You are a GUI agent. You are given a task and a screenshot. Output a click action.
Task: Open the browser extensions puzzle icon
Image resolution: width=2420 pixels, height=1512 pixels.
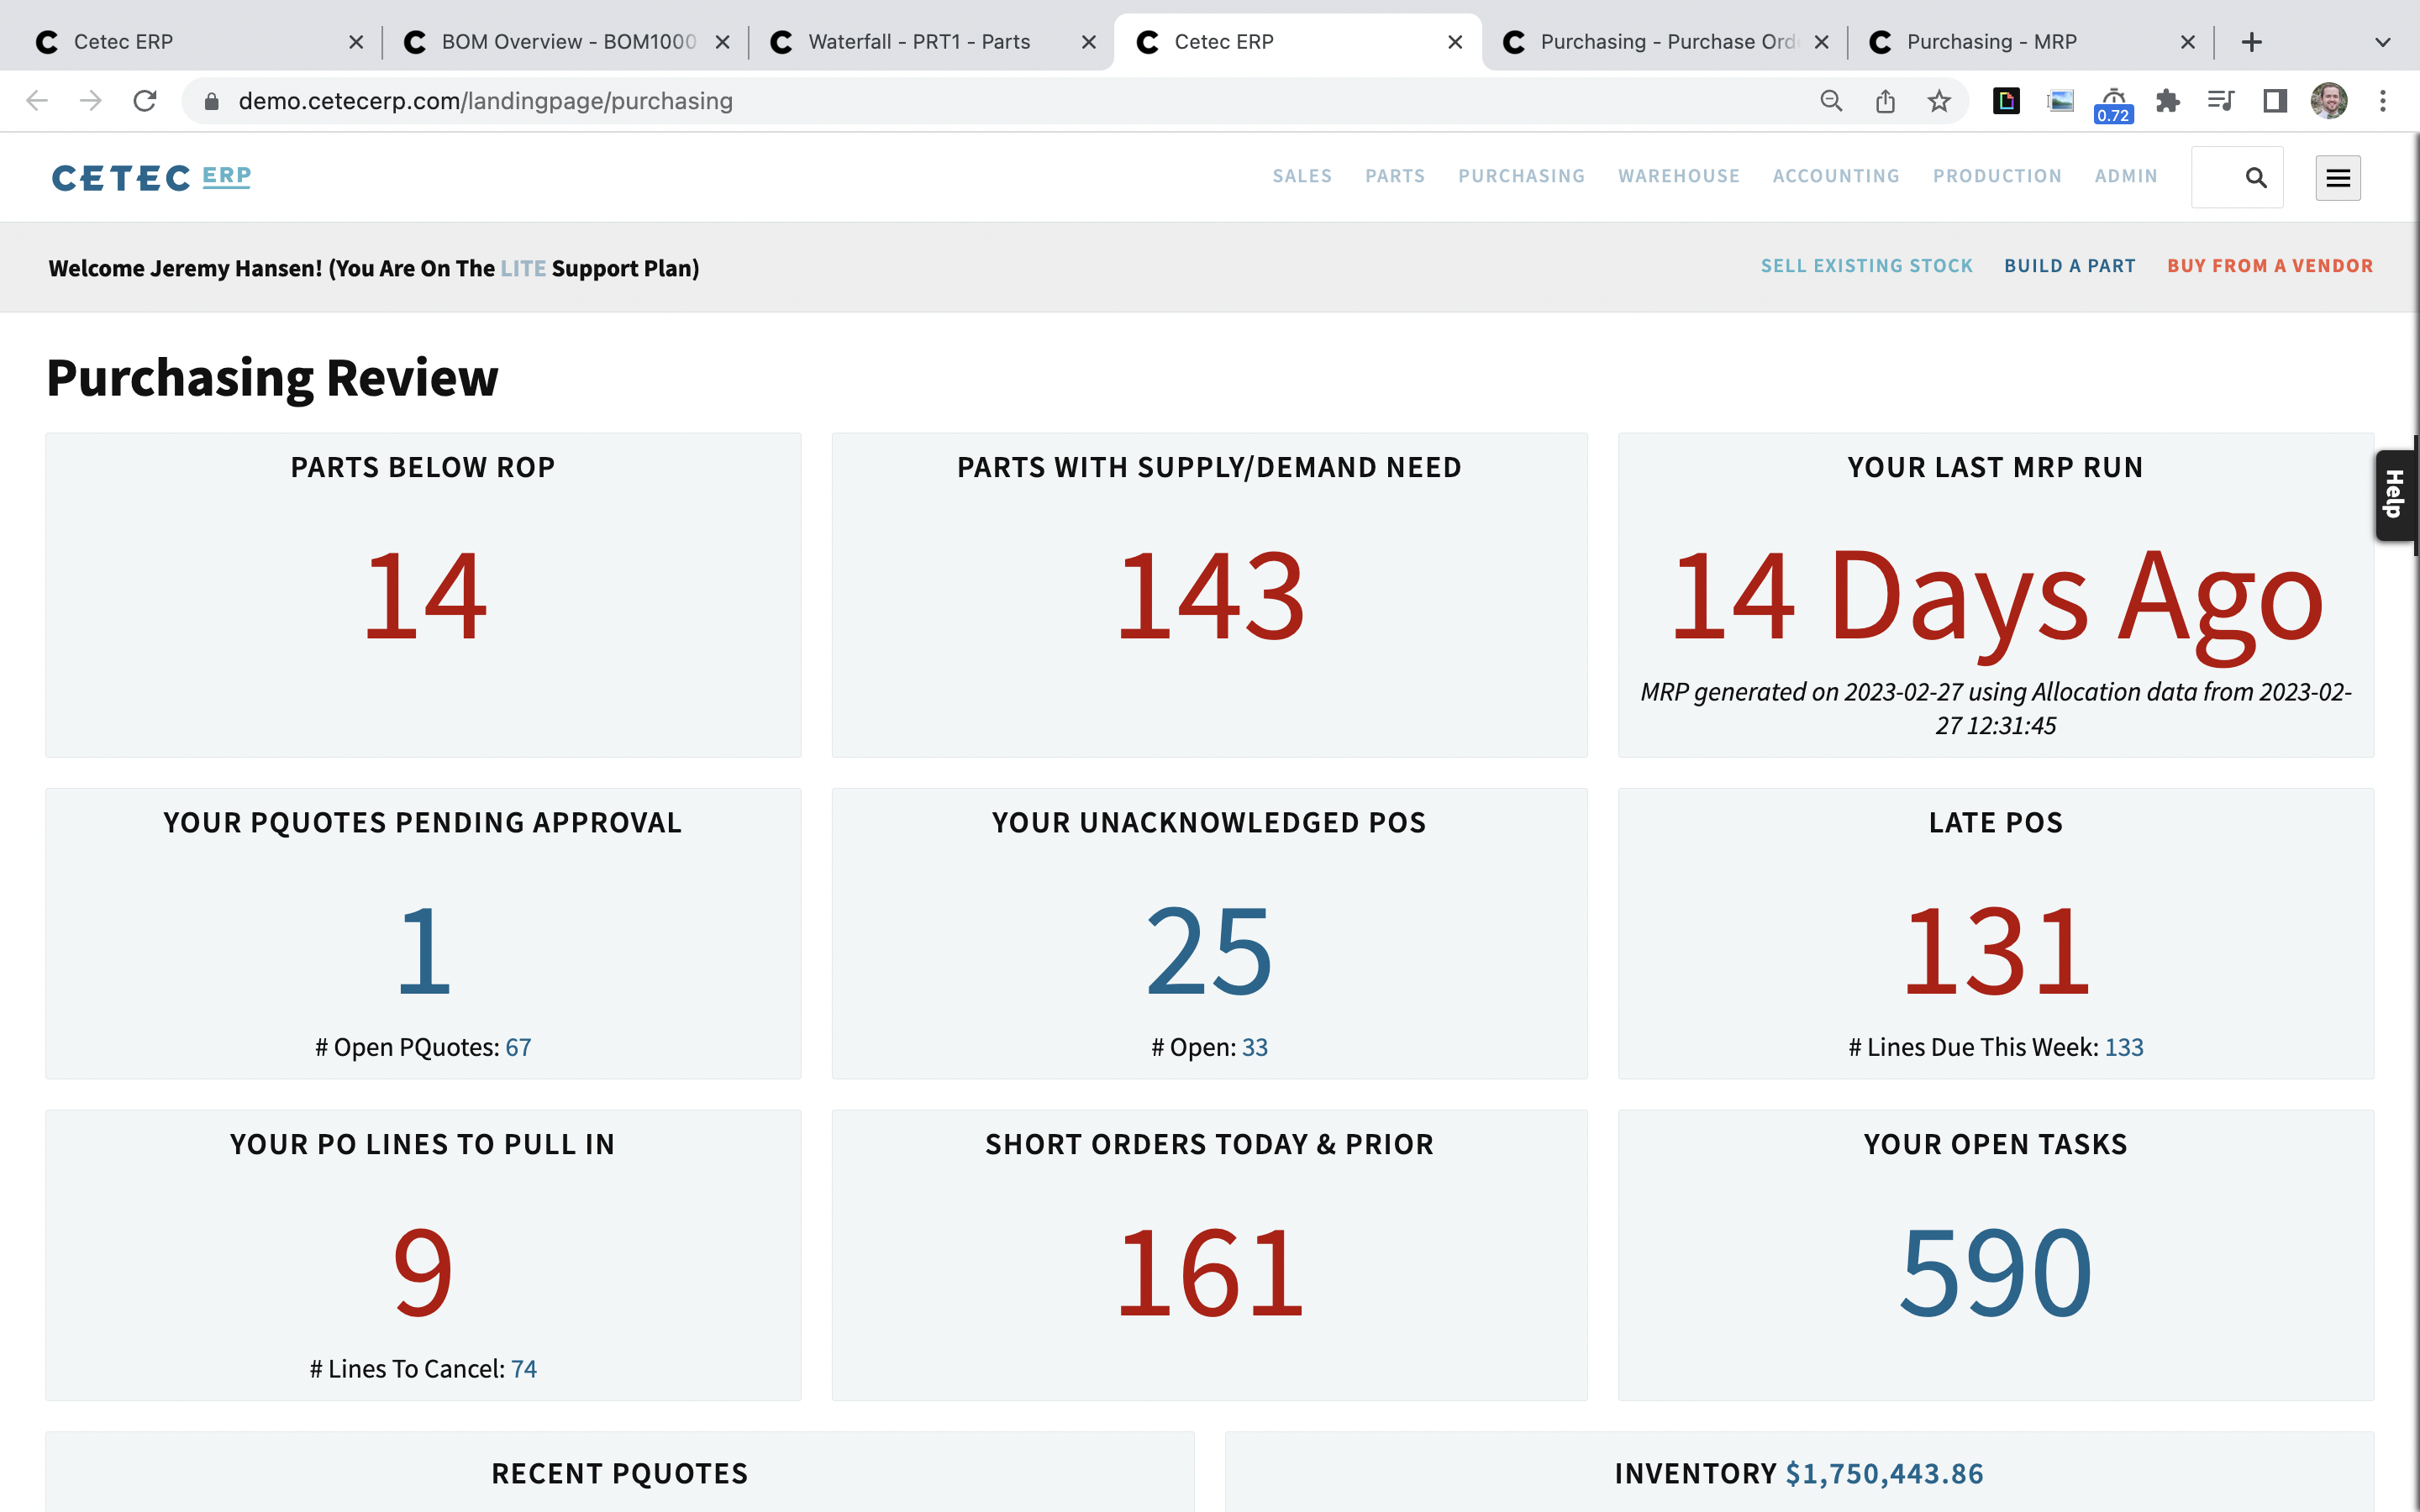tap(2167, 101)
